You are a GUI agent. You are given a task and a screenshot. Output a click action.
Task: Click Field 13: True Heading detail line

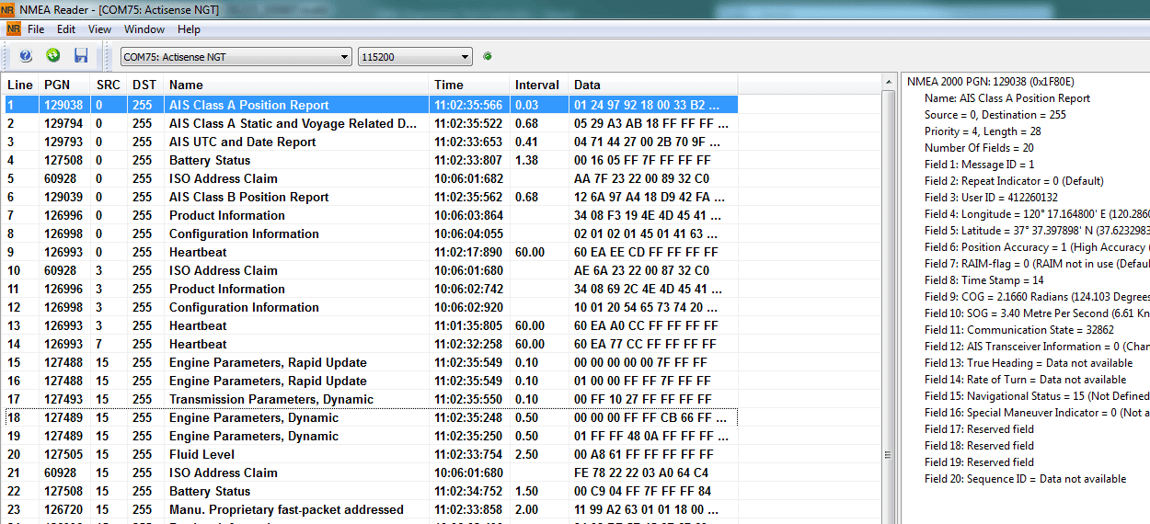[x=1029, y=362]
